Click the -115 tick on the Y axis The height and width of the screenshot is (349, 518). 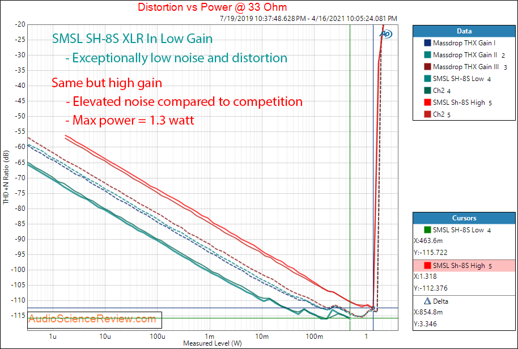tap(19, 316)
